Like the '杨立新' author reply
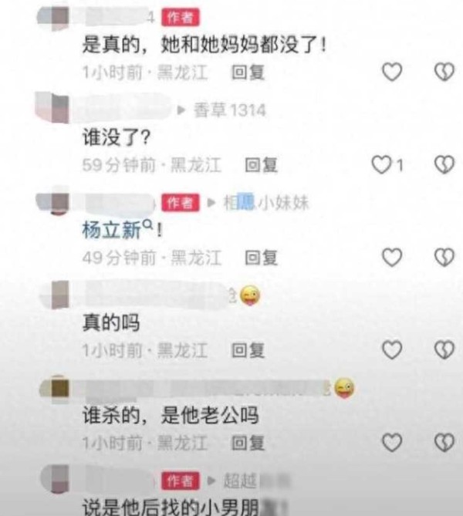The width and height of the screenshot is (463, 516). click(x=392, y=257)
